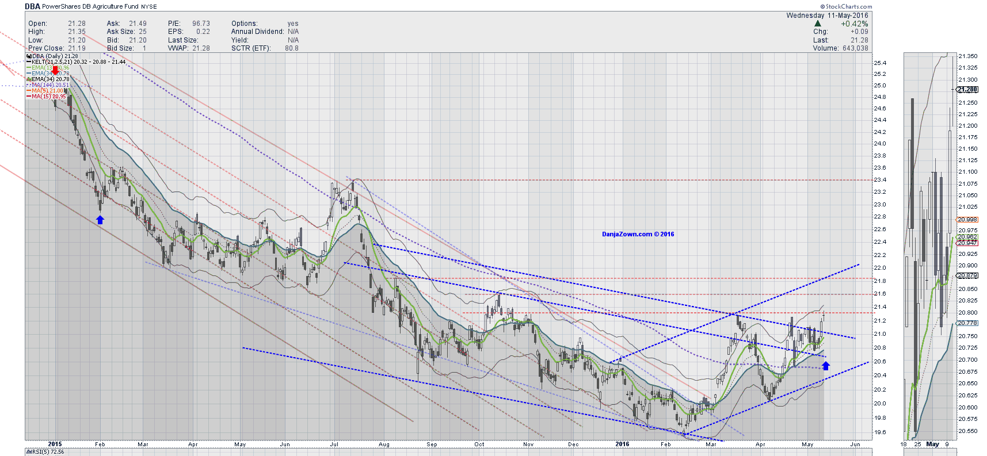Click the P/E value 96.73
987x456 pixels.
coord(201,24)
